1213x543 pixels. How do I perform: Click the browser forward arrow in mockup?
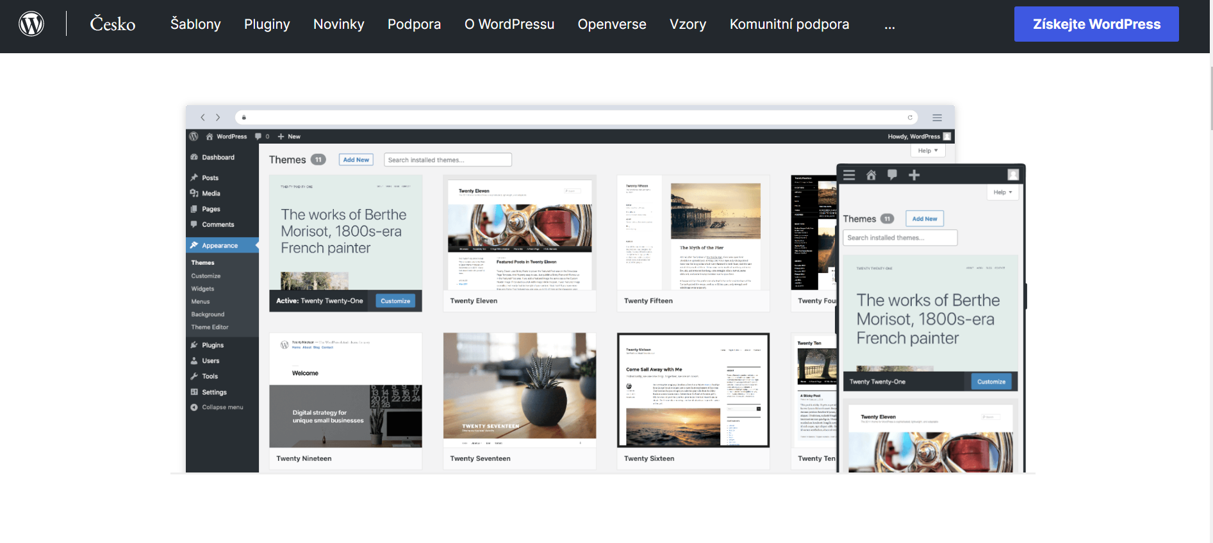pyautogui.click(x=218, y=117)
